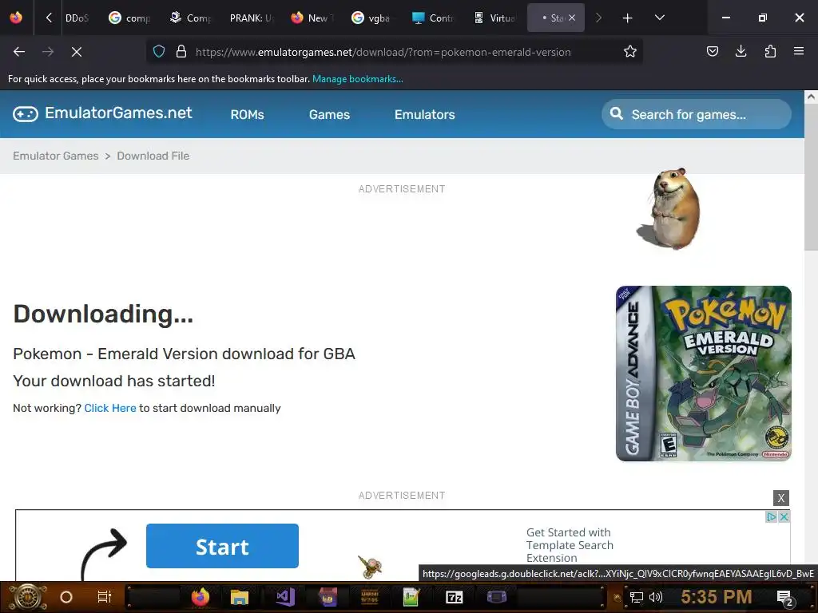This screenshot has height=613, width=818.
Task: Click the Search for games field
Action: pos(696,114)
